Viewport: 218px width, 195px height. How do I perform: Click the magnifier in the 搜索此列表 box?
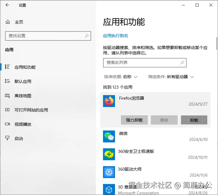tap(182, 63)
